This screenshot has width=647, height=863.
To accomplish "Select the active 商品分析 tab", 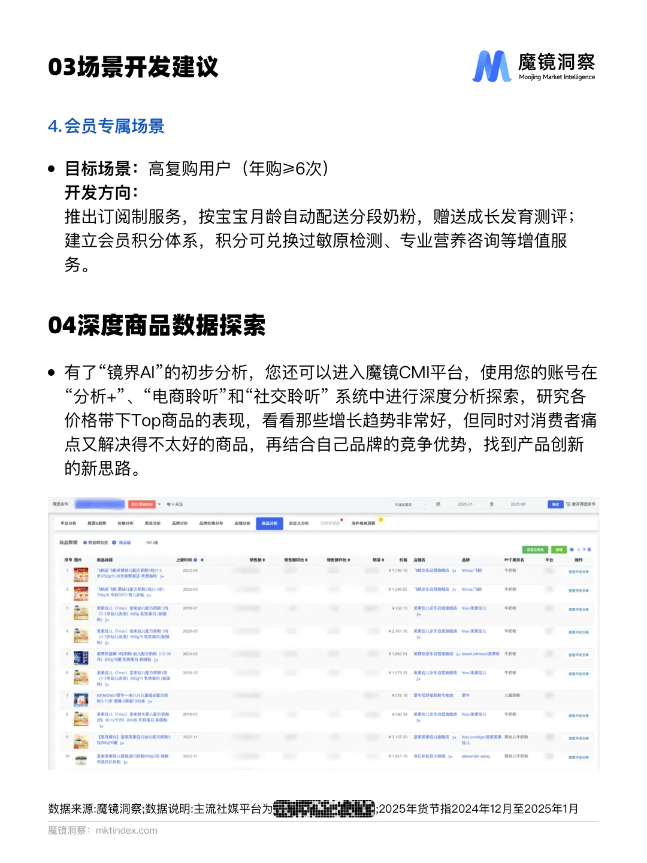I will (x=270, y=523).
